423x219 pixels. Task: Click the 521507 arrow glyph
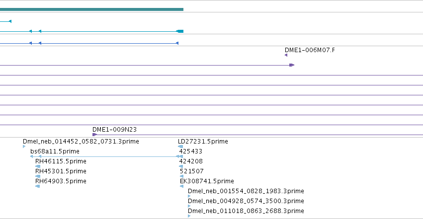click(181, 176)
